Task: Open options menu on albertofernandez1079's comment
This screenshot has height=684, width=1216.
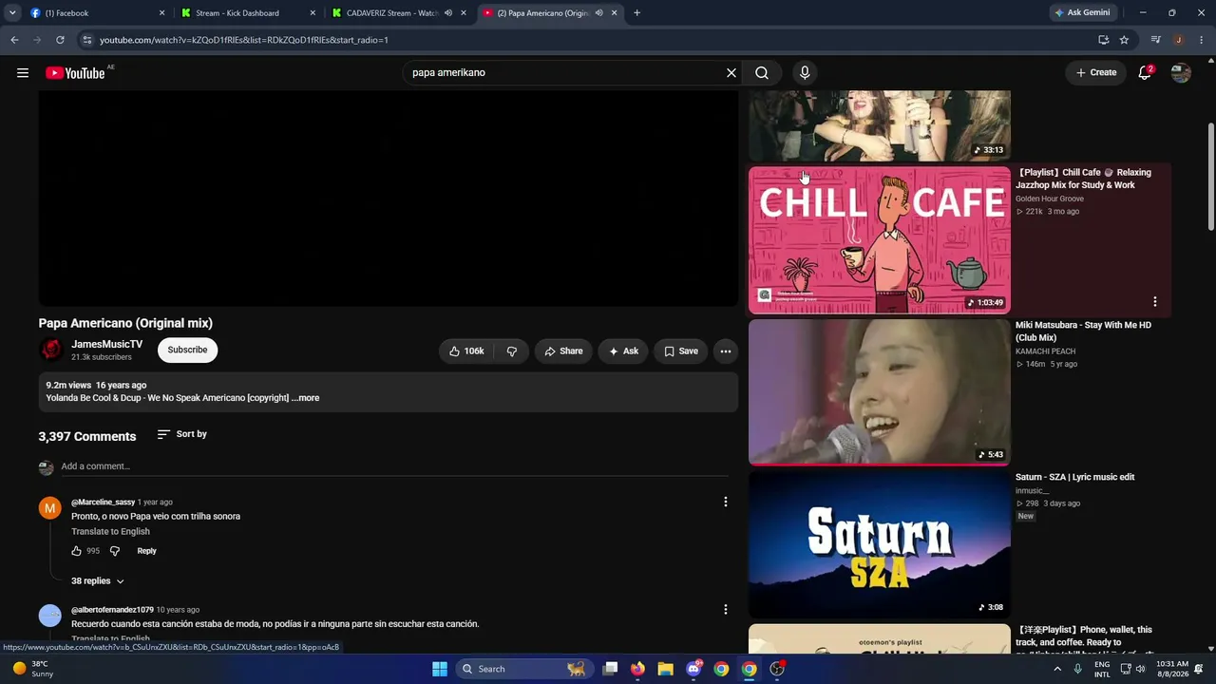Action: point(726,610)
